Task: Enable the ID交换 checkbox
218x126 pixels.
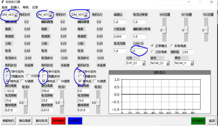Action: 28,76
